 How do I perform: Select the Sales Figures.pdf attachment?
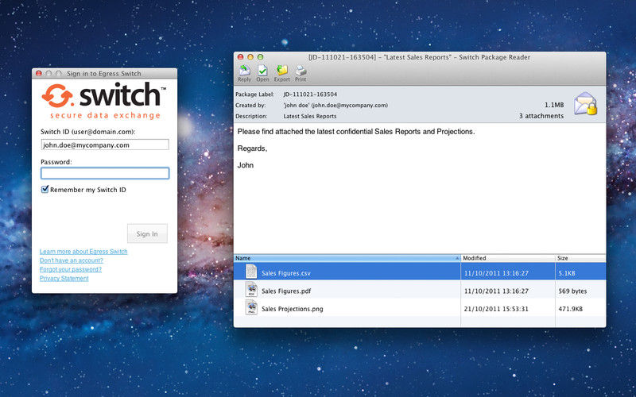coord(420,290)
